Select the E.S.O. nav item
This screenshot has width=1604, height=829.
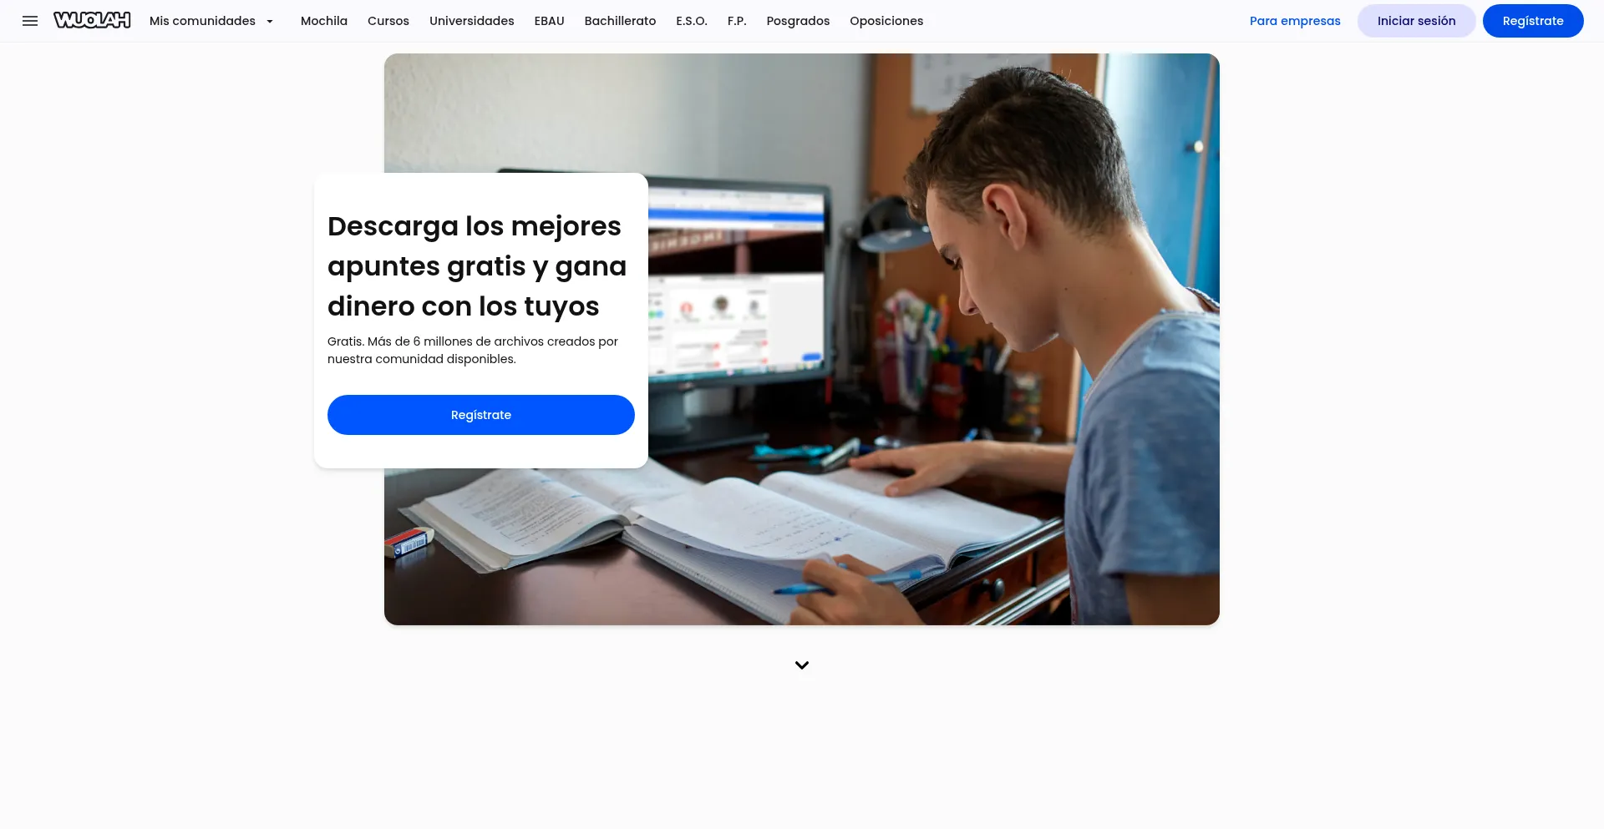coord(692,21)
